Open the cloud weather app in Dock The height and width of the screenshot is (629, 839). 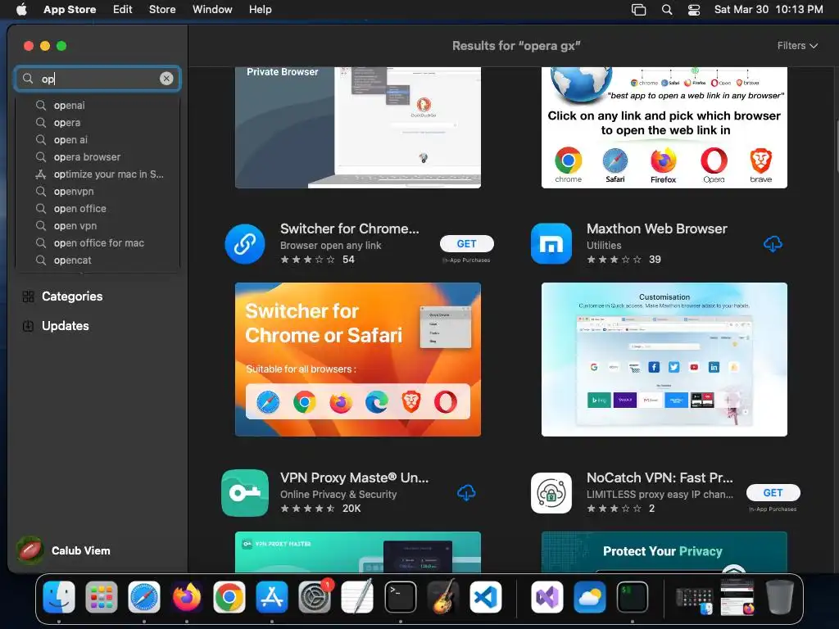590,597
